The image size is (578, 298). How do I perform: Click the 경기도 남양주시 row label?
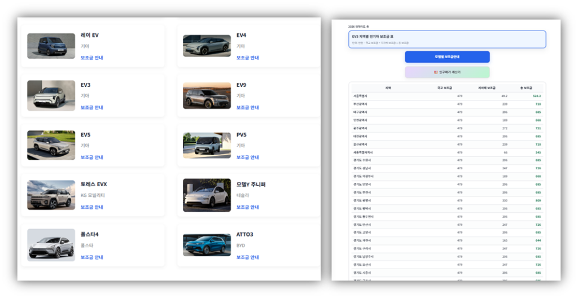click(x=363, y=257)
